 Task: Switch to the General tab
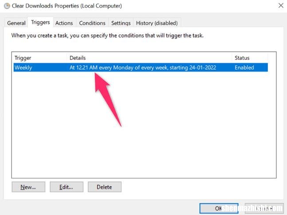[x=16, y=23]
